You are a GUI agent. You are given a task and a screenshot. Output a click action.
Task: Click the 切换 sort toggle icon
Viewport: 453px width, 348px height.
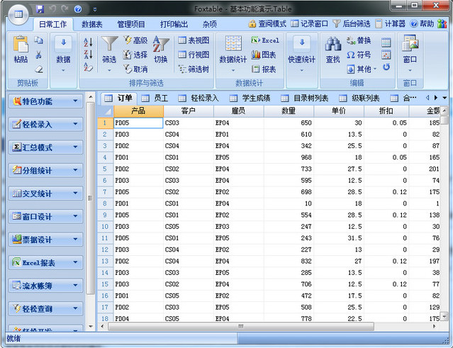161,45
